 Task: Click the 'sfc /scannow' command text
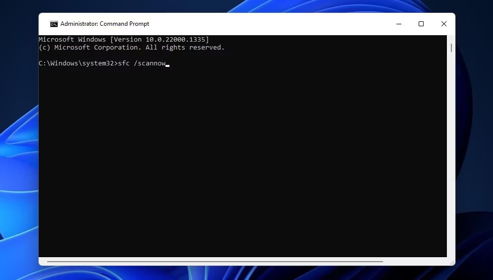coord(142,63)
